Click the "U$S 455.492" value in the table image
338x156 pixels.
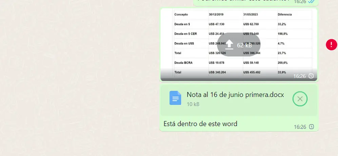tap(252, 72)
